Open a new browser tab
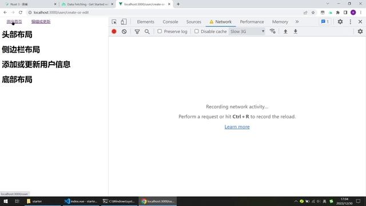366x206 pixels. coord(178,4)
